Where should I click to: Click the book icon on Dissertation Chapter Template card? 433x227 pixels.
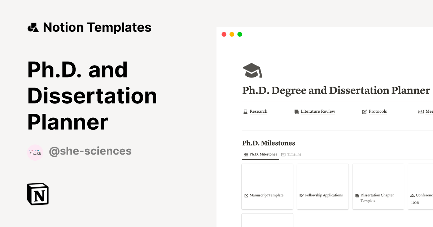[357, 195]
